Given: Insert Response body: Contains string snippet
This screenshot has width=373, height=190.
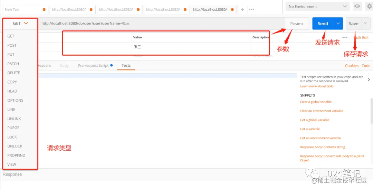Looking at the screenshot, I should pyautogui.click(x=322, y=147).
